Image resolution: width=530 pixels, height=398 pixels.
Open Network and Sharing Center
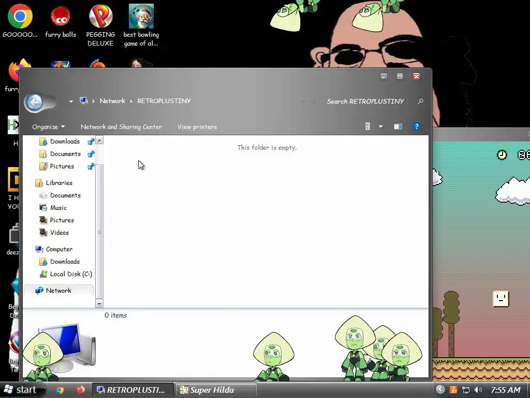pos(121,127)
